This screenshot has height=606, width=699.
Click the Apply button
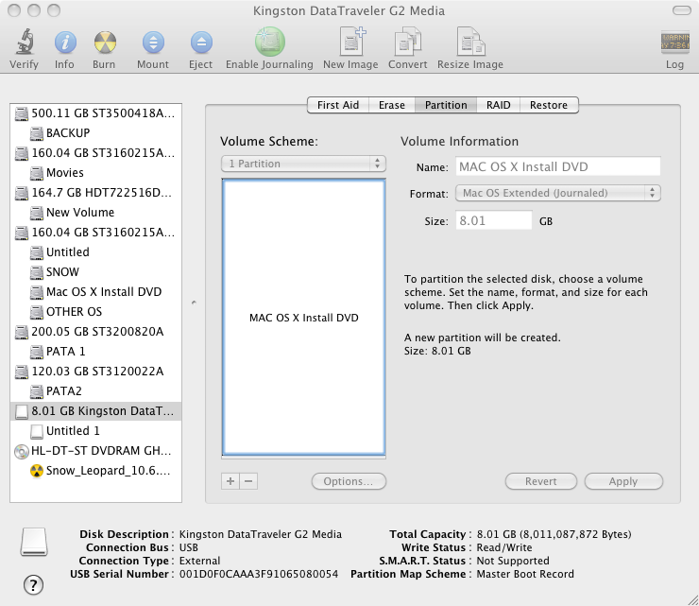click(623, 481)
